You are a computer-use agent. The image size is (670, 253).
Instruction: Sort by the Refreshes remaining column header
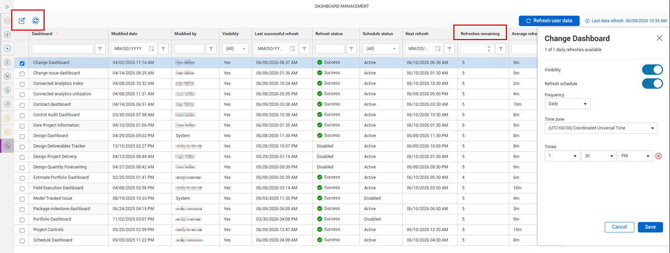pos(480,34)
